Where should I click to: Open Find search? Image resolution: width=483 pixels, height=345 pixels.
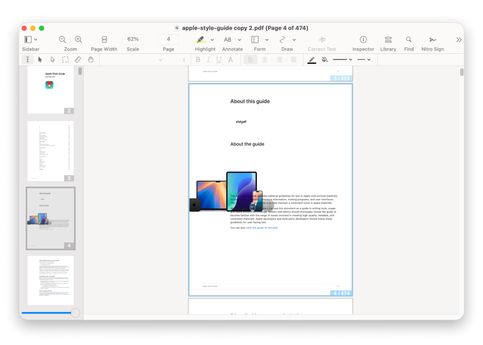[x=409, y=39]
